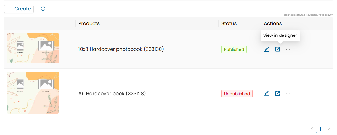Click the Products column header
Viewport: 337px width, 135px height.
[89, 24]
